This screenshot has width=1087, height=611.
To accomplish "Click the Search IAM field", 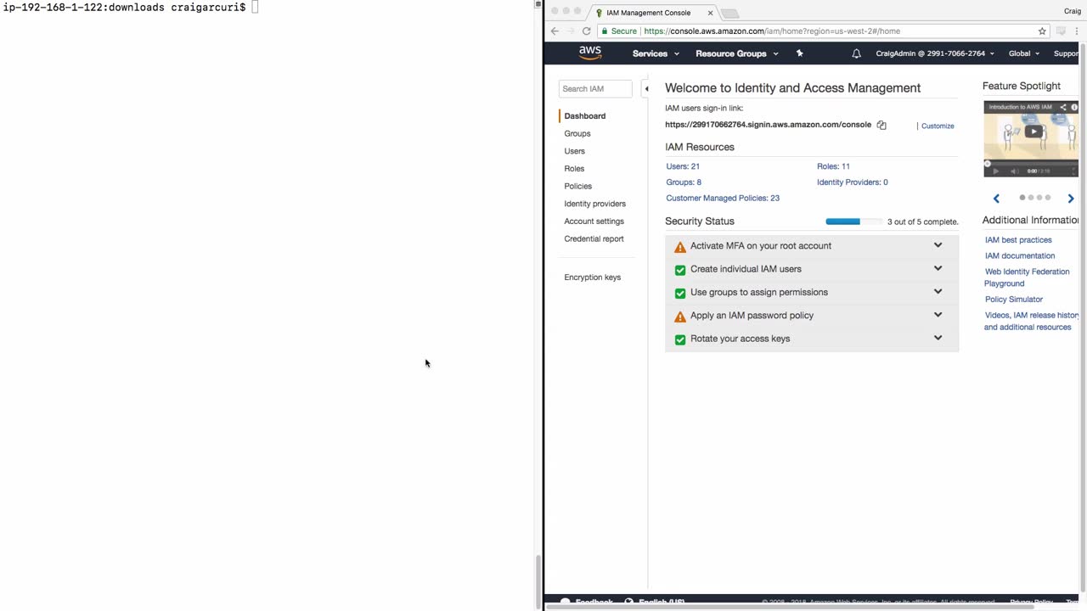I will [595, 88].
